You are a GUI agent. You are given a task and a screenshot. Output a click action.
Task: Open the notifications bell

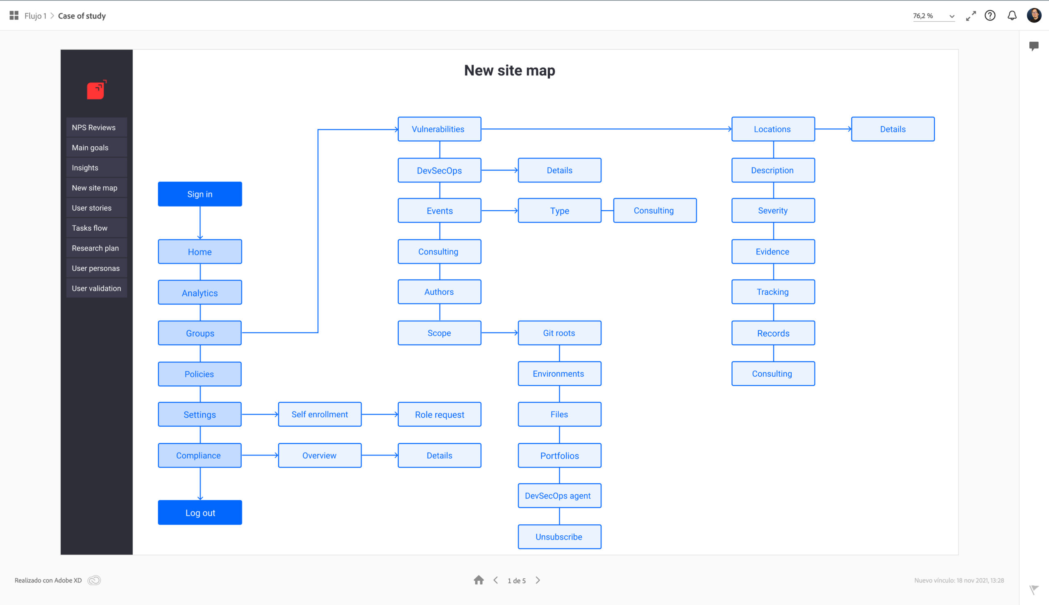pos(1012,16)
